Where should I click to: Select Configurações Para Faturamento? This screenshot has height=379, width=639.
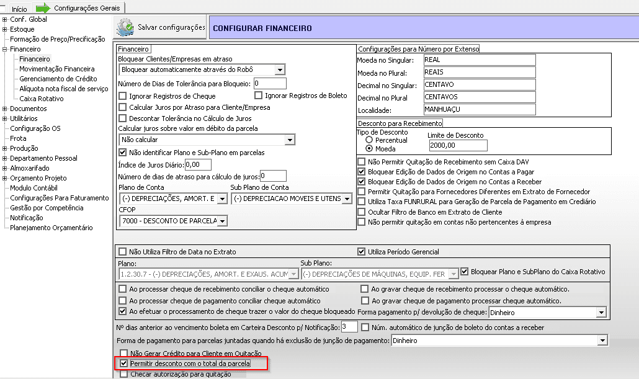point(60,198)
